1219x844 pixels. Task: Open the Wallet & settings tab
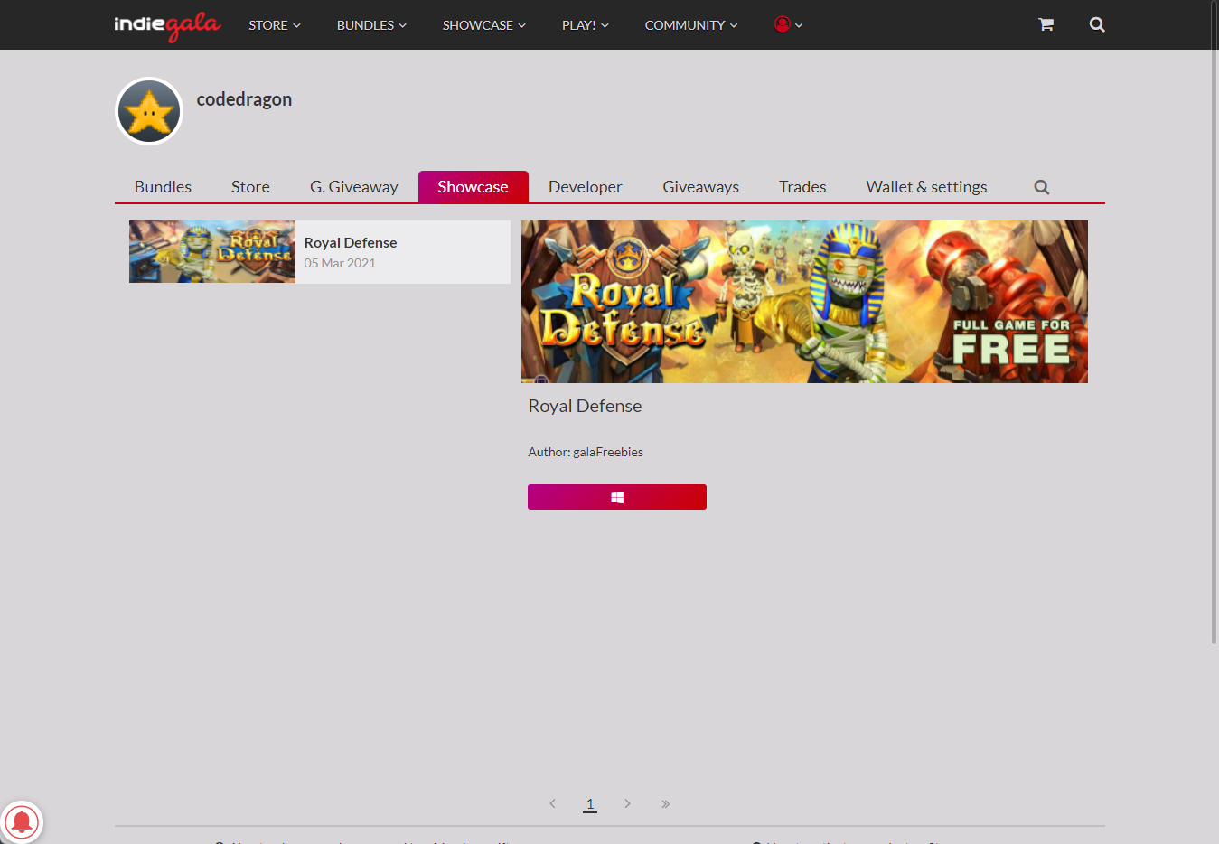coord(926,187)
